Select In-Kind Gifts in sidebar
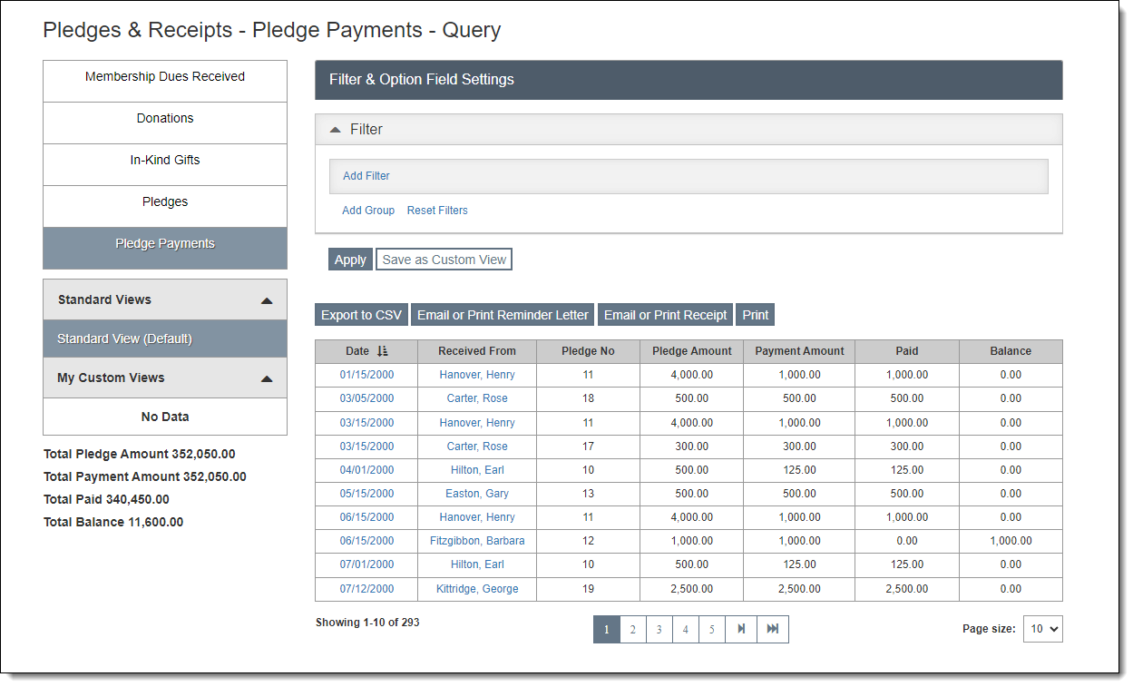Viewport: 1133px width, 687px height. click(165, 161)
